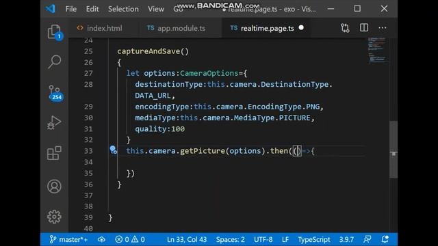Click the vertical editor scrollbar thumb

pos(394,150)
